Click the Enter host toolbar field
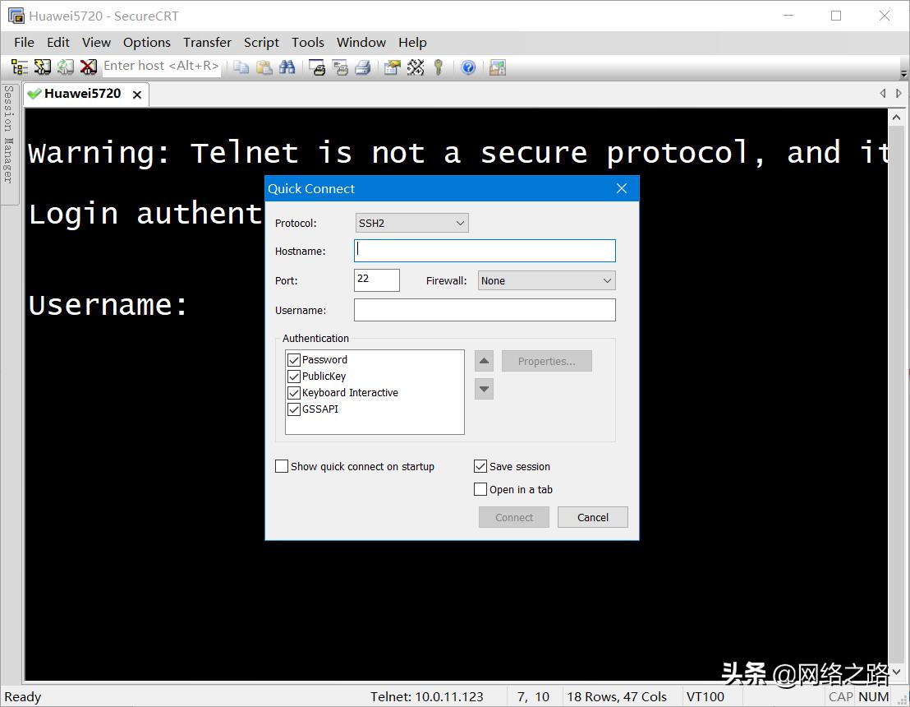This screenshot has height=707, width=910. tap(161, 67)
